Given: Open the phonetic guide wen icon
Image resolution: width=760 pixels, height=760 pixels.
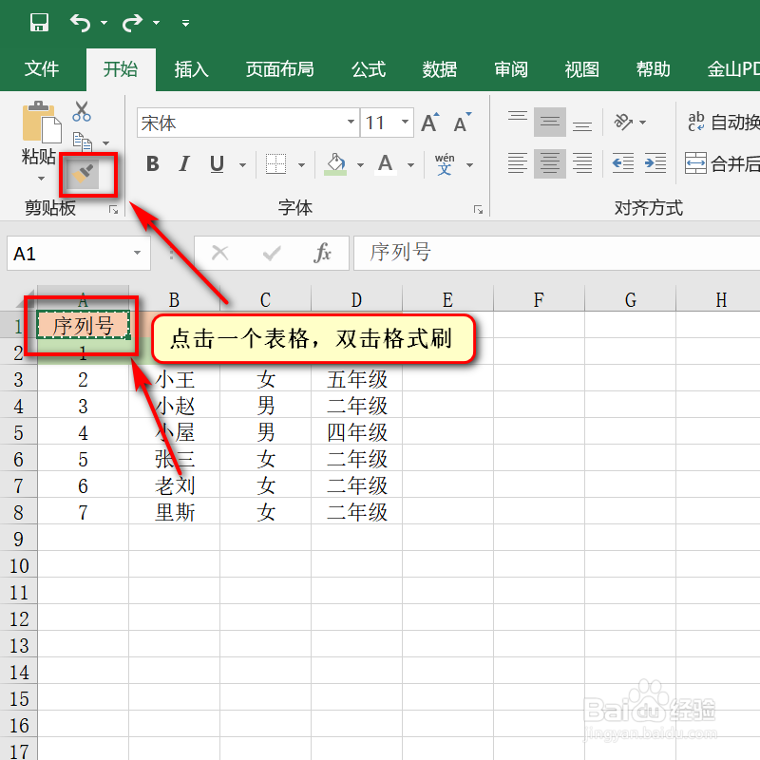Looking at the screenshot, I should [445, 164].
